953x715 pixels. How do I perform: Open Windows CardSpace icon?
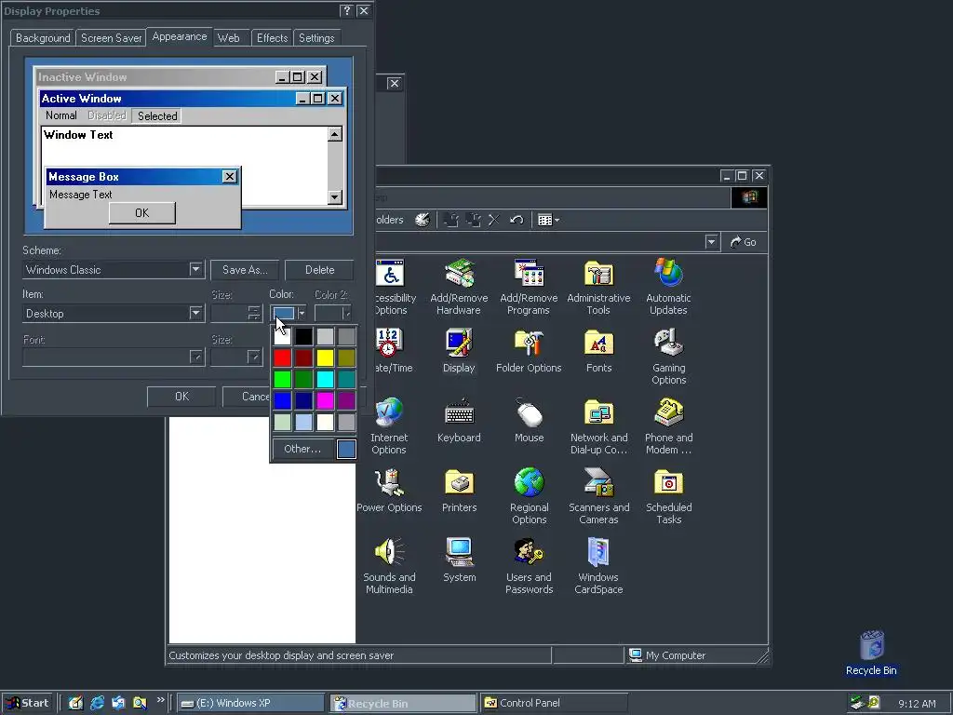[x=598, y=566]
